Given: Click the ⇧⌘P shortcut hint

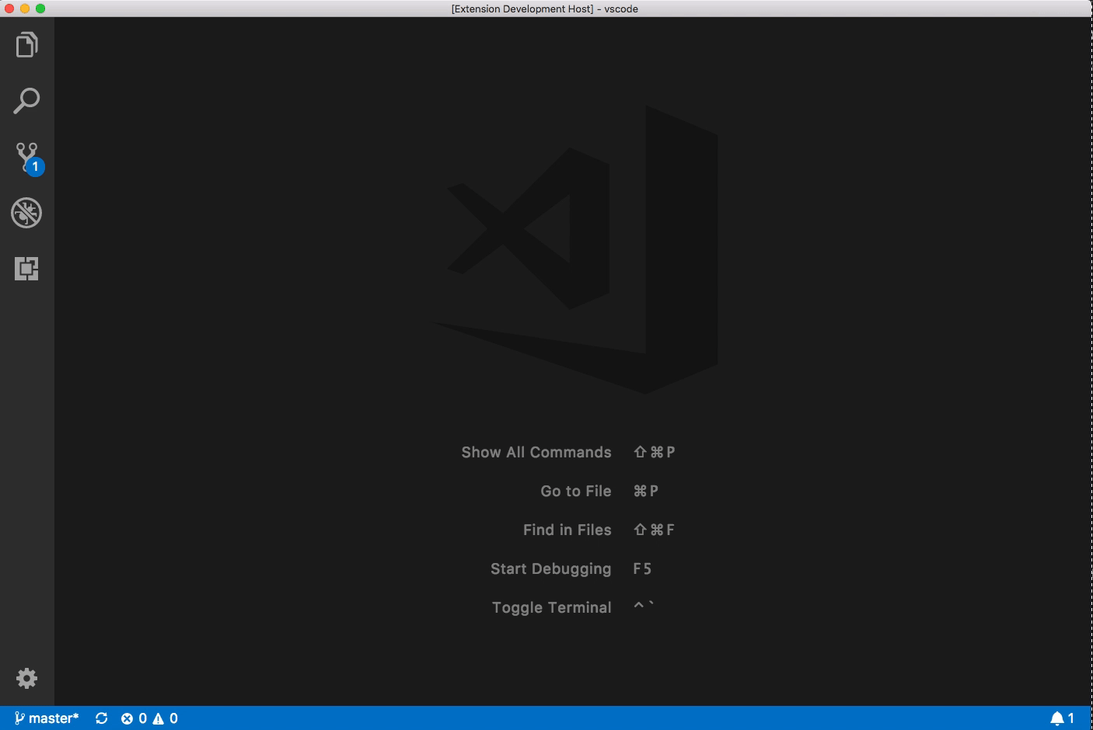Looking at the screenshot, I should pyautogui.click(x=654, y=452).
